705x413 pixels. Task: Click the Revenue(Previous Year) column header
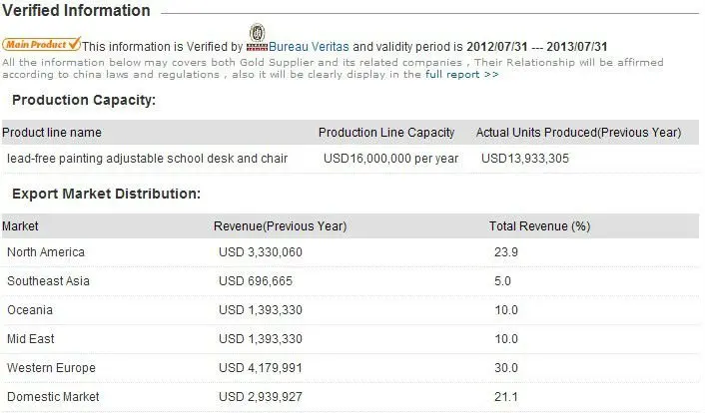coord(280,226)
